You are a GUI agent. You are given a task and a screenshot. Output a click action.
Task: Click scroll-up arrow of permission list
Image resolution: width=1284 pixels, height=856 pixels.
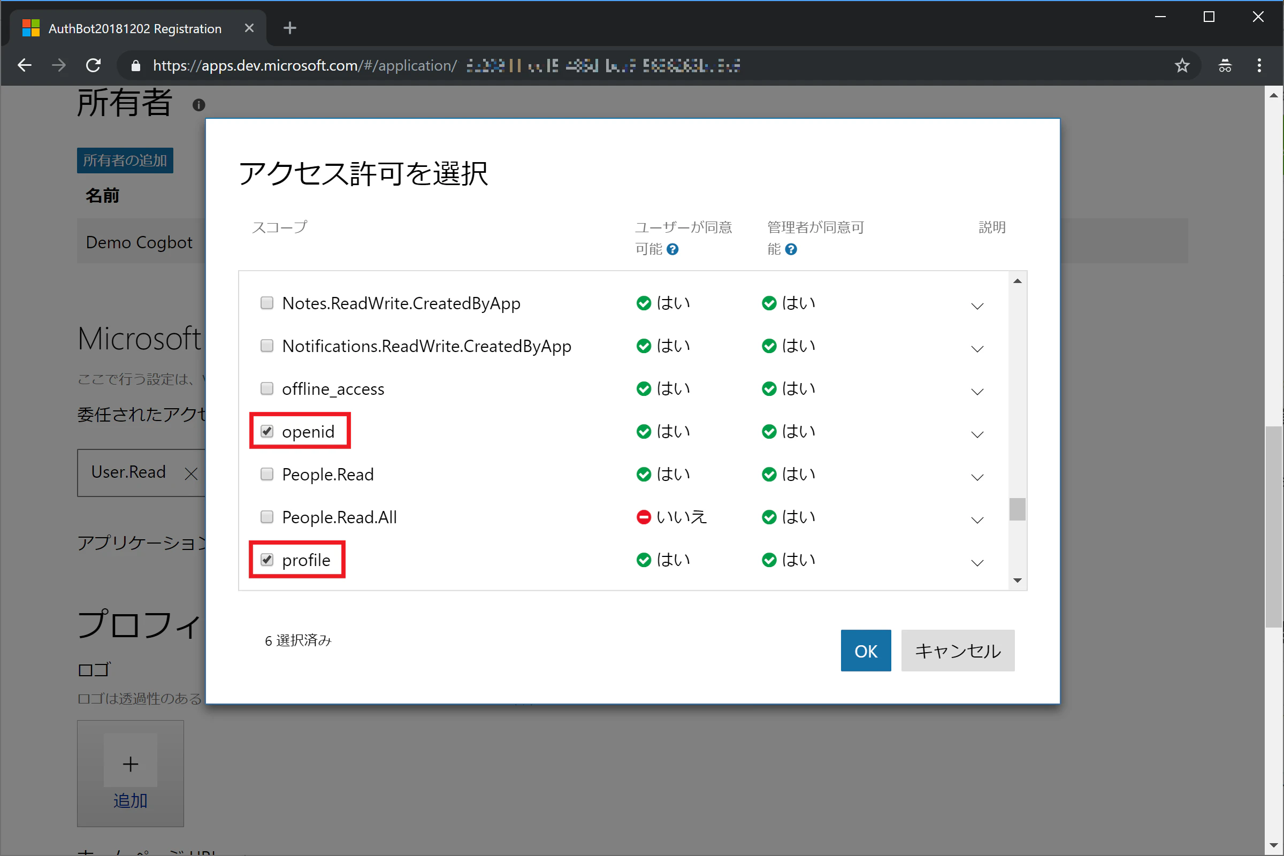pyautogui.click(x=1017, y=281)
